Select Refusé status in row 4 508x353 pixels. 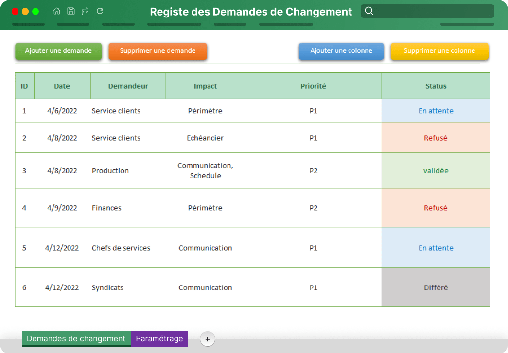(436, 208)
